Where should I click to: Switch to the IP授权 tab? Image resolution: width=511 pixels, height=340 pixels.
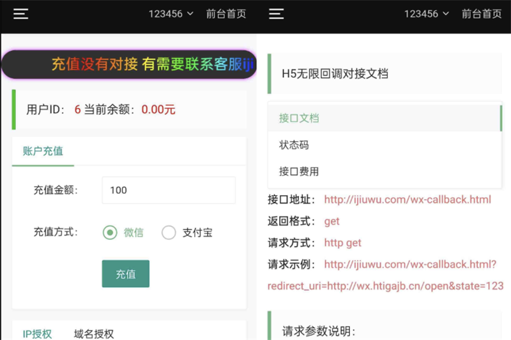click(37, 334)
